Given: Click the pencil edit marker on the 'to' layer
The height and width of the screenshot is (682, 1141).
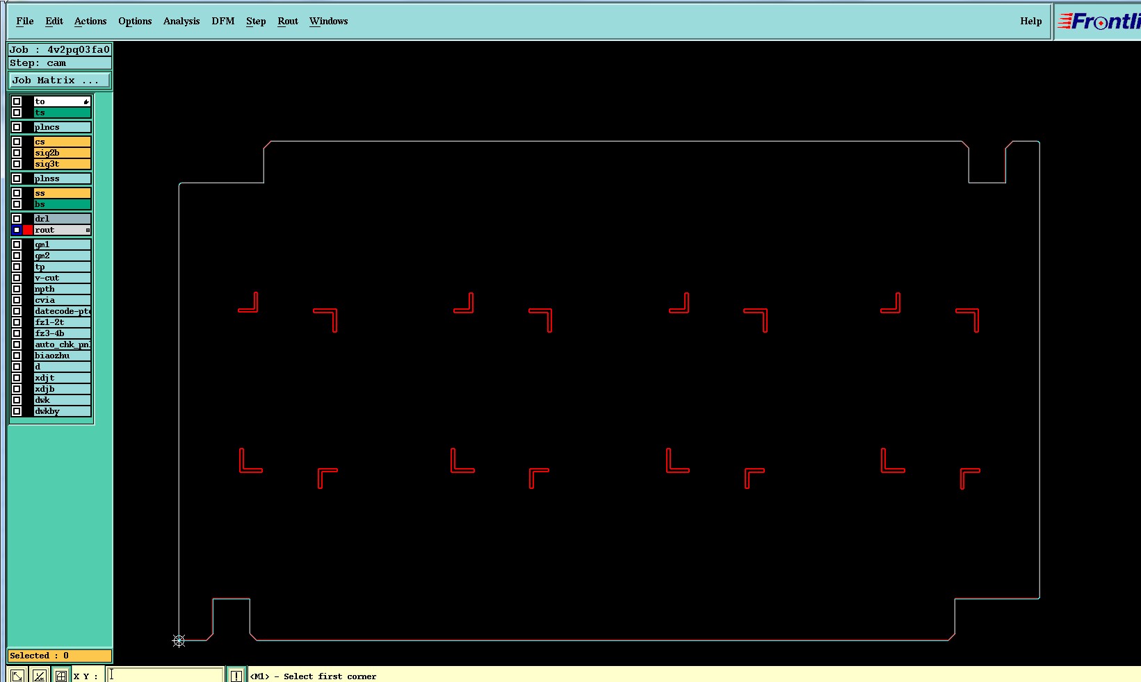Looking at the screenshot, I should tap(86, 102).
